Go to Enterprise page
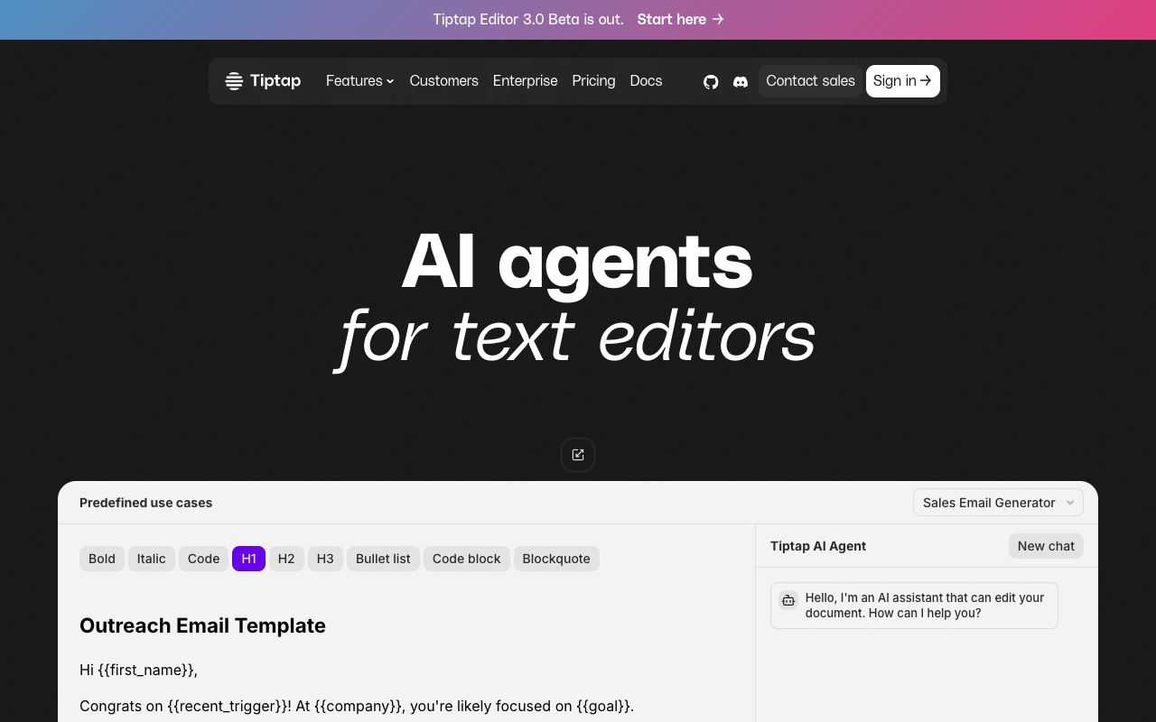The width and height of the screenshot is (1156, 722). tap(526, 81)
